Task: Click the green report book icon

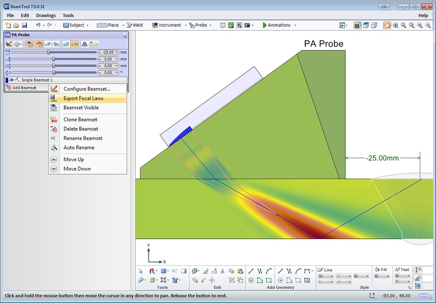Action: [231, 25]
